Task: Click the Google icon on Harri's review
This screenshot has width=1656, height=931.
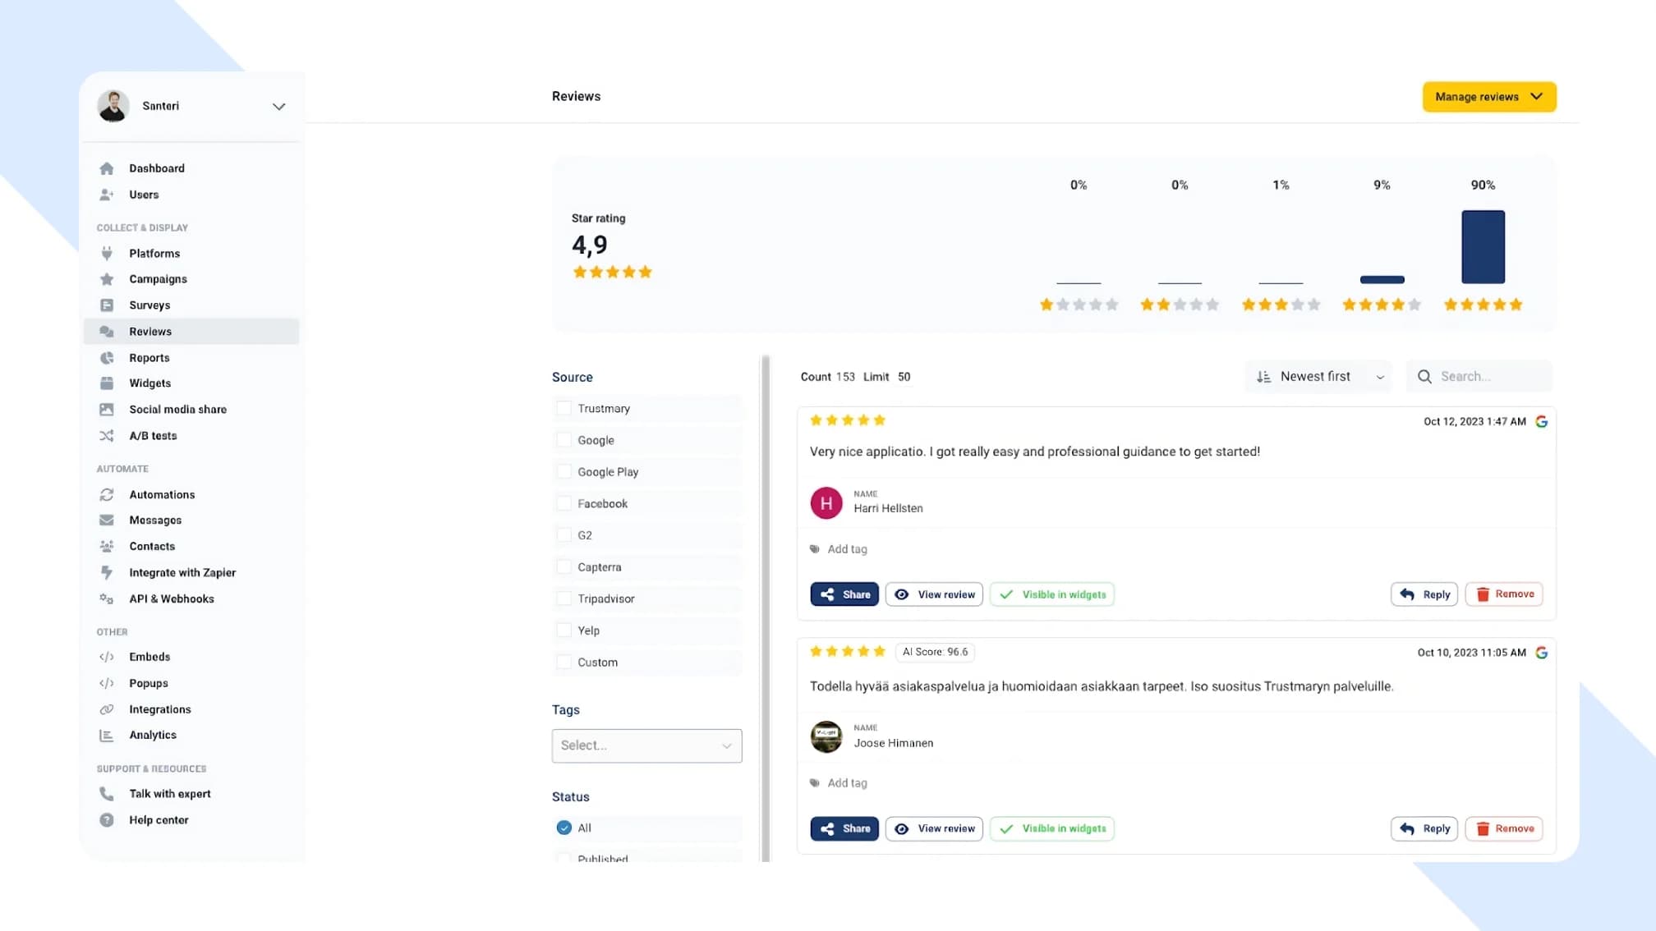Action: [1542, 420]
